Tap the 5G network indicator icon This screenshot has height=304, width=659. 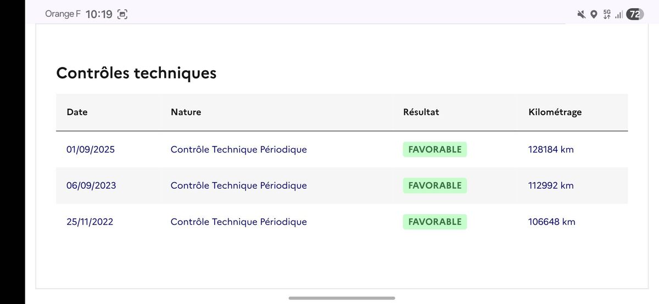click(607, 14)
